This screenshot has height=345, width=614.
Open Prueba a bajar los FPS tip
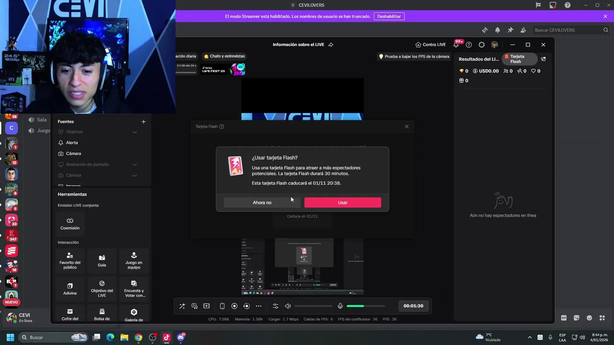[x=414, y=56]
